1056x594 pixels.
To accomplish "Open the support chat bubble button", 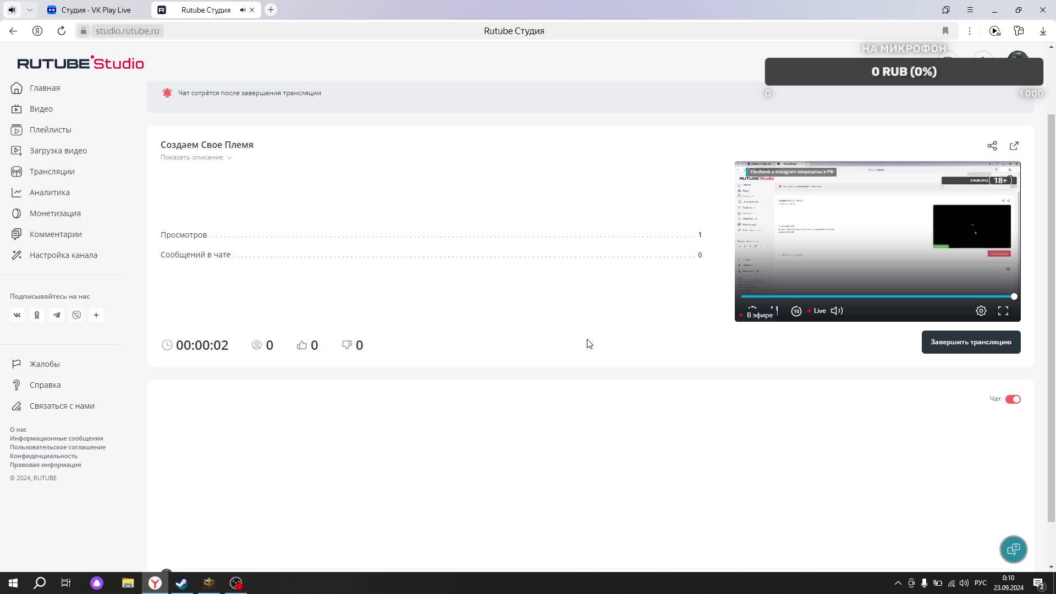I will [1013, 549].
